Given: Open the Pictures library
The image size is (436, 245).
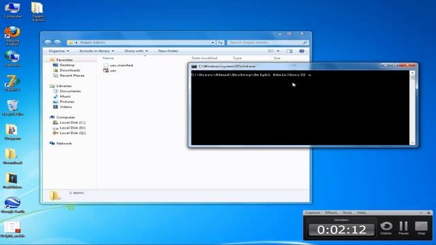Looking at the screenshot, I should click(67, 101).
